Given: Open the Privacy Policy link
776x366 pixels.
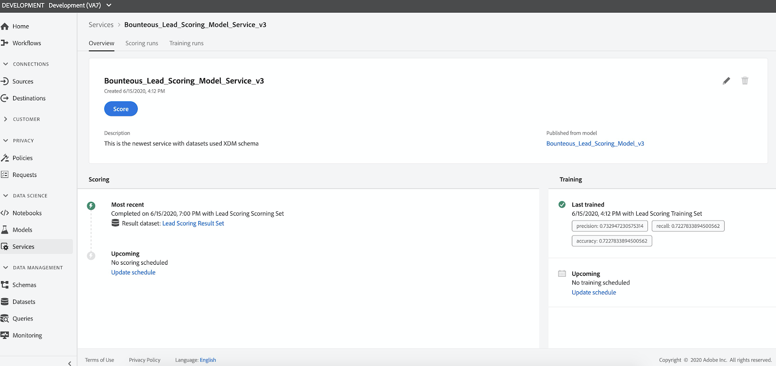Looking at the screenshot, I should 145,360.
